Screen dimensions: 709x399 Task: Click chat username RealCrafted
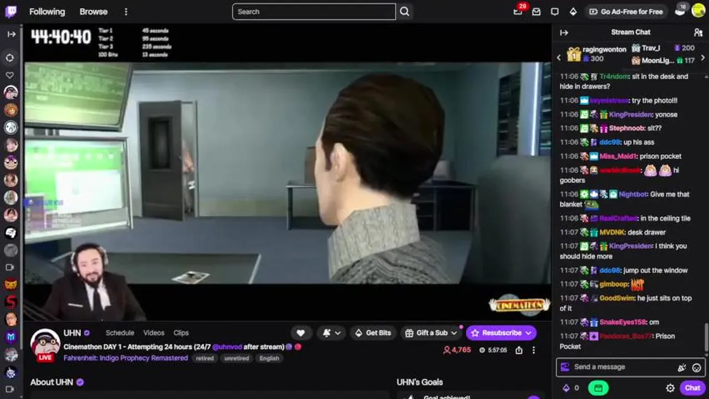click(618, 218)
